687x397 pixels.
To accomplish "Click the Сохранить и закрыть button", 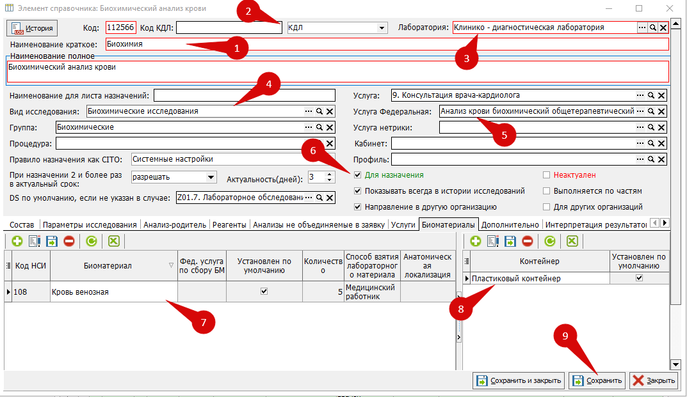I will click(519, 380).
